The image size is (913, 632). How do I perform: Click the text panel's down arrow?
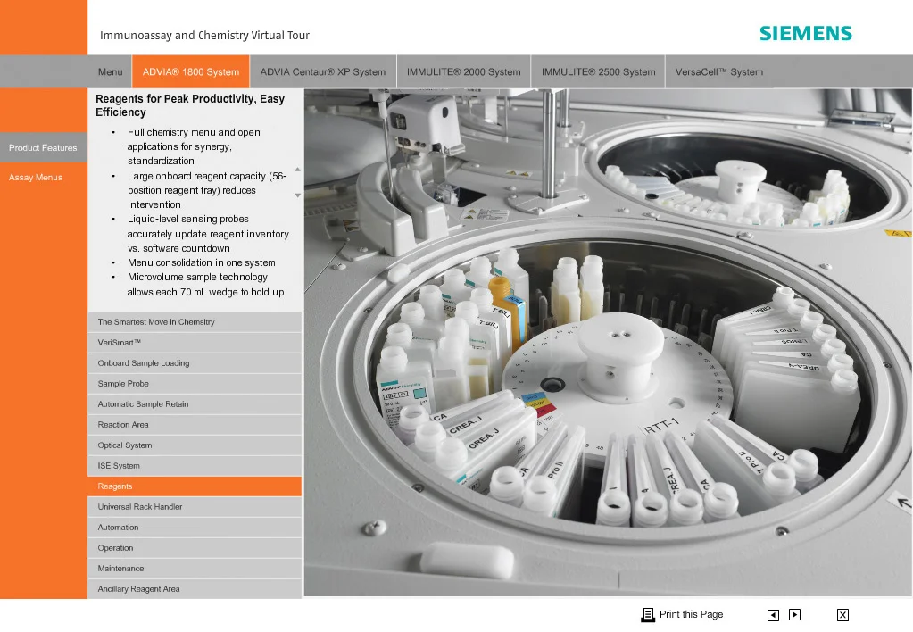(x=297, y=195)
